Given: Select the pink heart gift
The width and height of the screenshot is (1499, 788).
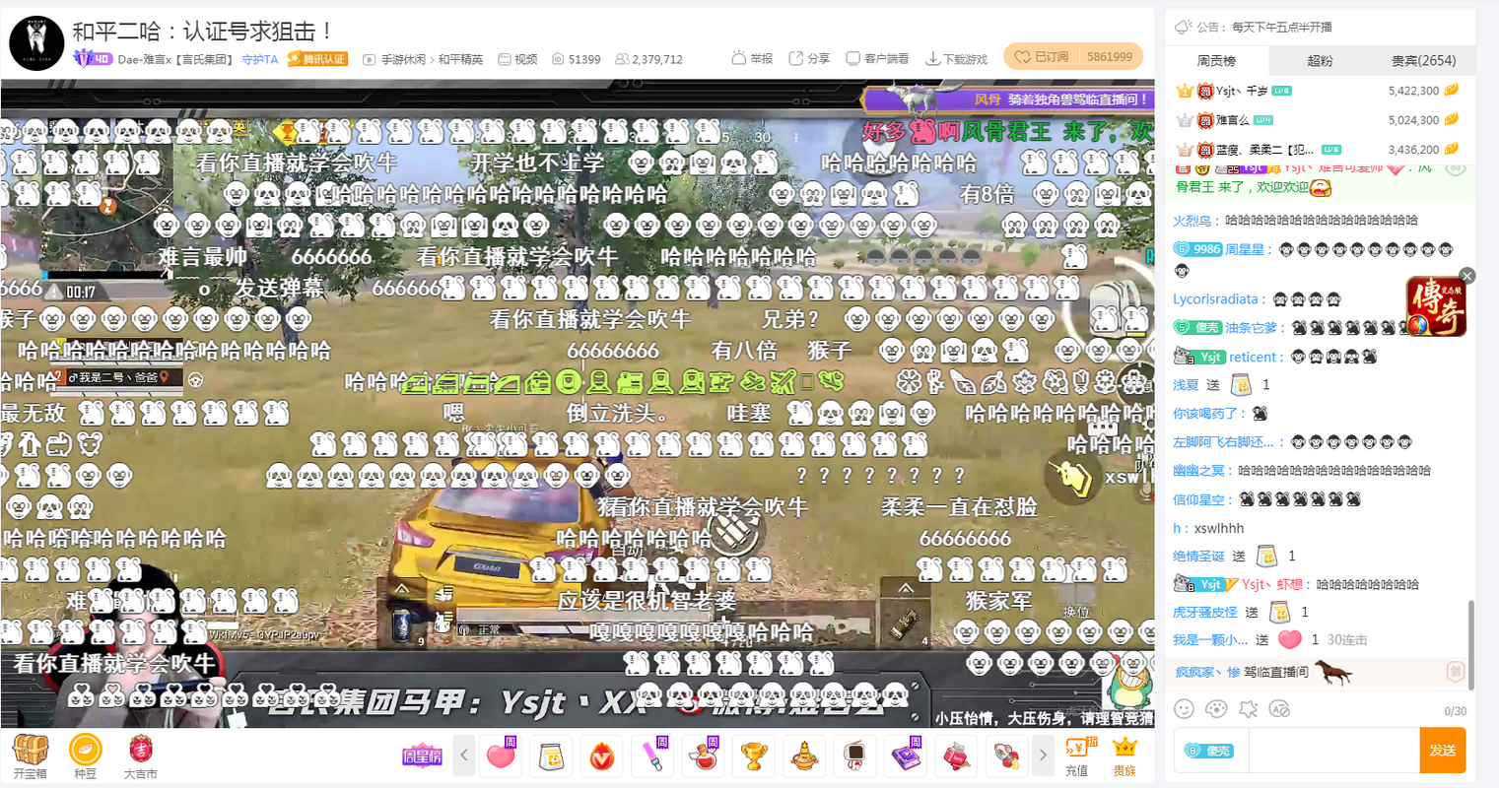Looking at the screenshot, I should (502, 755).
